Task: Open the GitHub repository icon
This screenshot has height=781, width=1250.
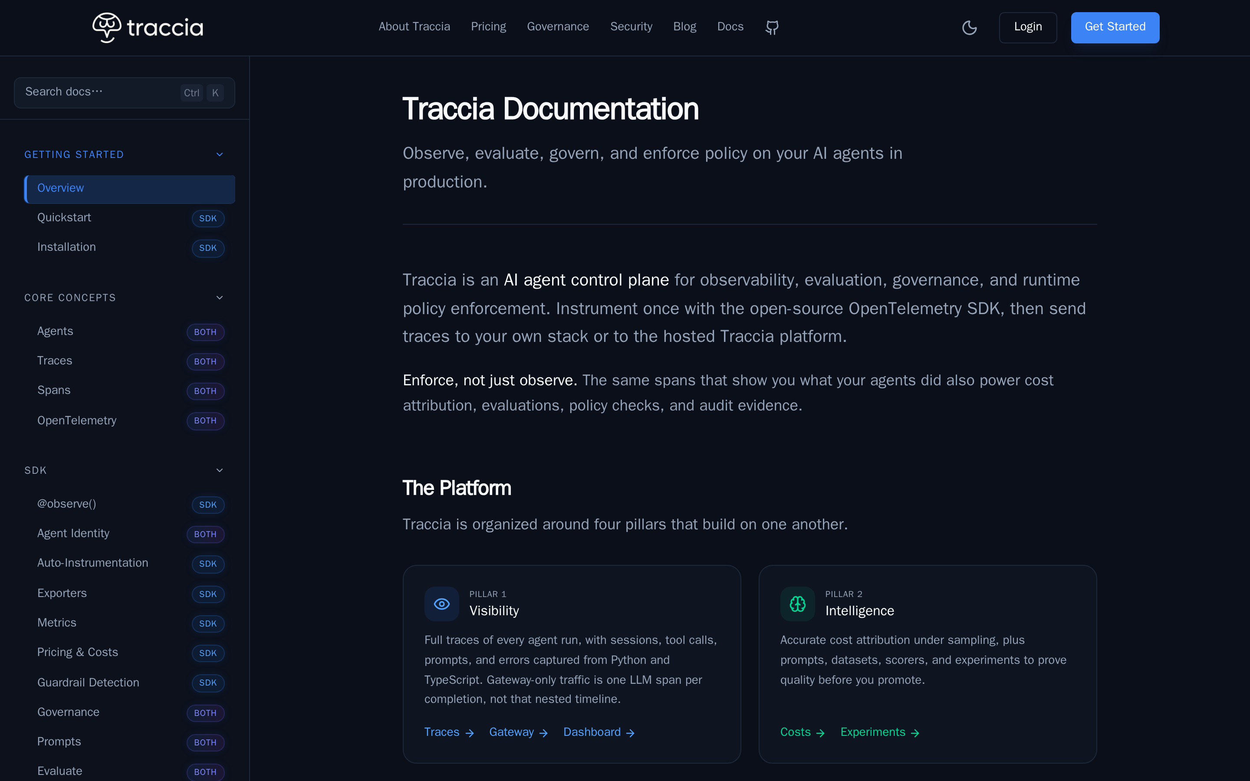Action: (772, 27)
